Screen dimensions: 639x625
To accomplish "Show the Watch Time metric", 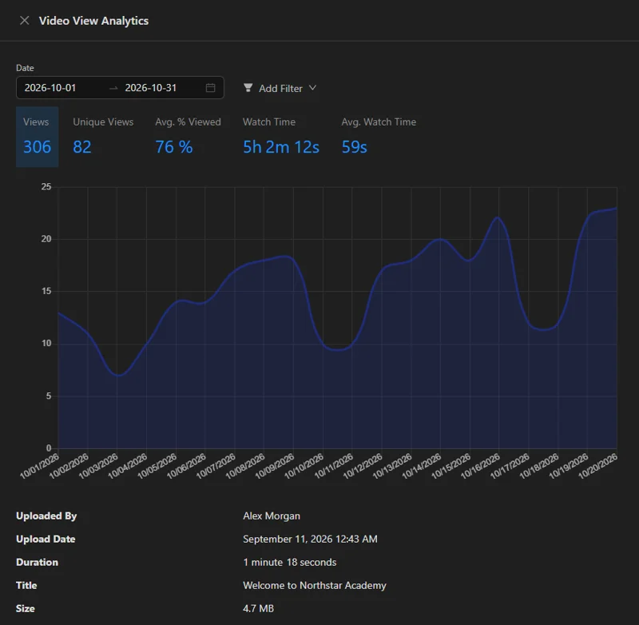I will [281, 137].
